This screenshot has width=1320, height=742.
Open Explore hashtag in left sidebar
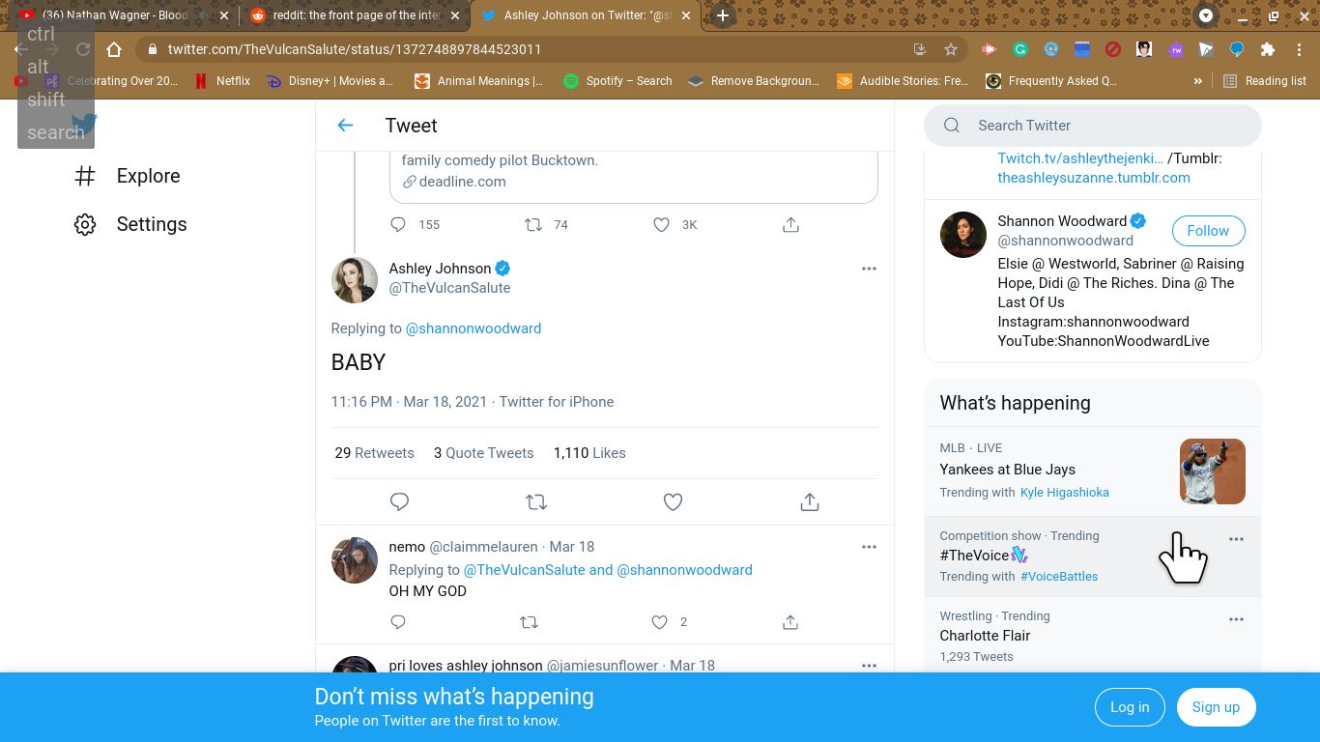tap(85, 176)
